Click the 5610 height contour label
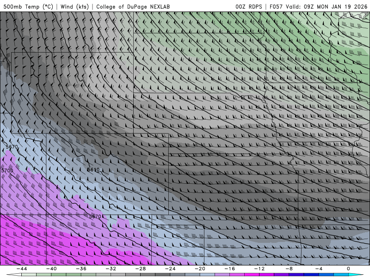Image resolution: width=370 pixels, height=277 pixels. 93,169
